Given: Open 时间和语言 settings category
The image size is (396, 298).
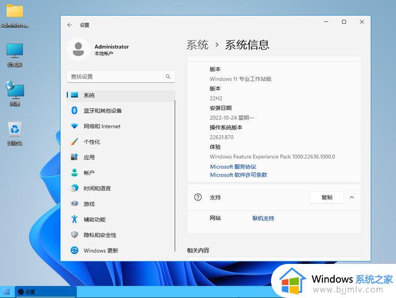Looking at the screenshot, I should pos(121,188).
